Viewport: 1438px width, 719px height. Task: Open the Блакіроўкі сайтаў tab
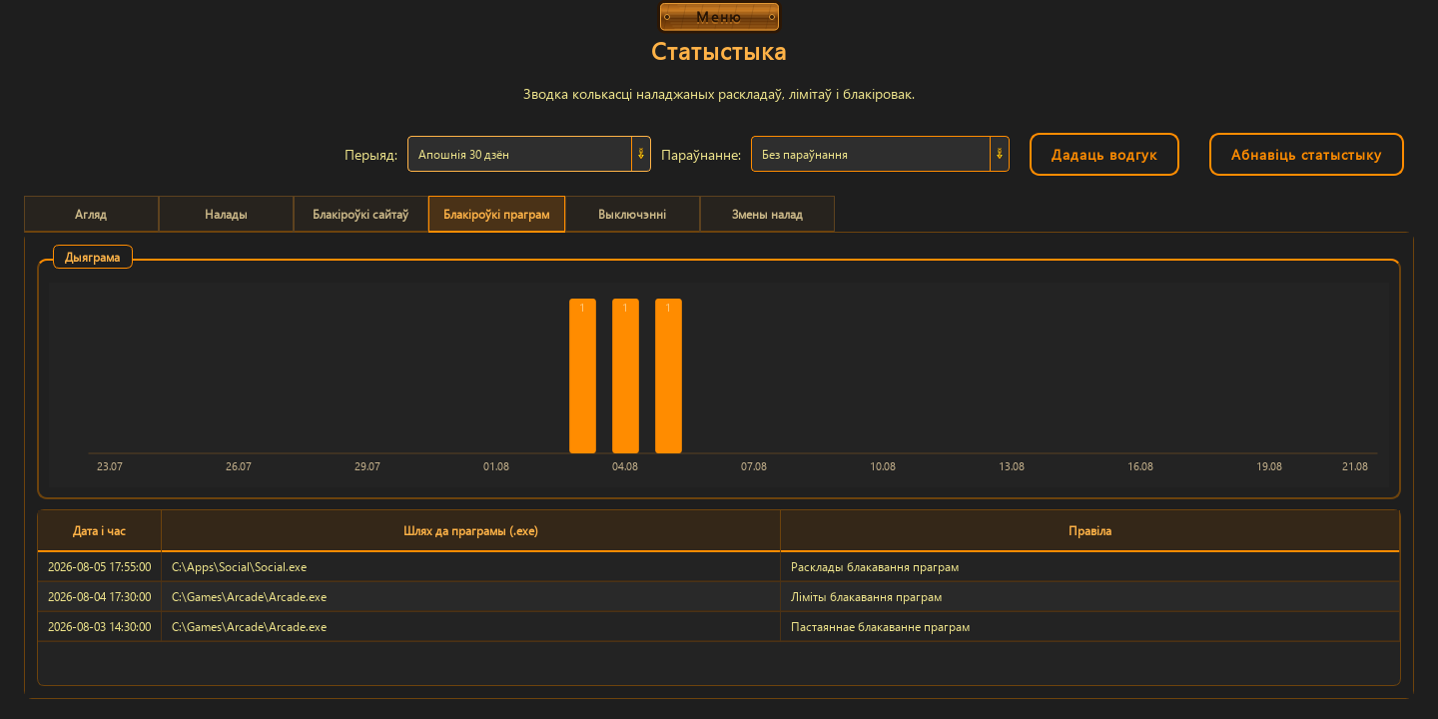(x=360, y=214)
